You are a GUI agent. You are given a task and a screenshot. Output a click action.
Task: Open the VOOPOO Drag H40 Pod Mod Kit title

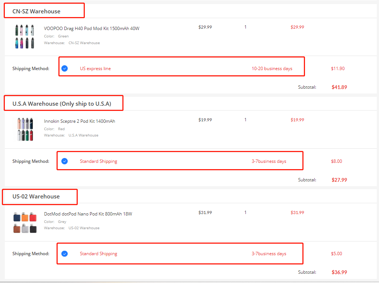pos(91,29)
